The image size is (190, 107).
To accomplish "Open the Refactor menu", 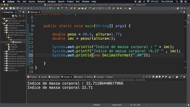I will (41, 1).
